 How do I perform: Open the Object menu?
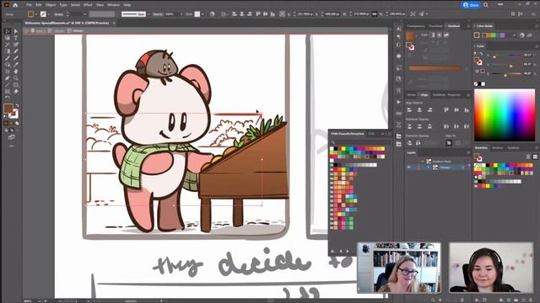coord(51,5)
